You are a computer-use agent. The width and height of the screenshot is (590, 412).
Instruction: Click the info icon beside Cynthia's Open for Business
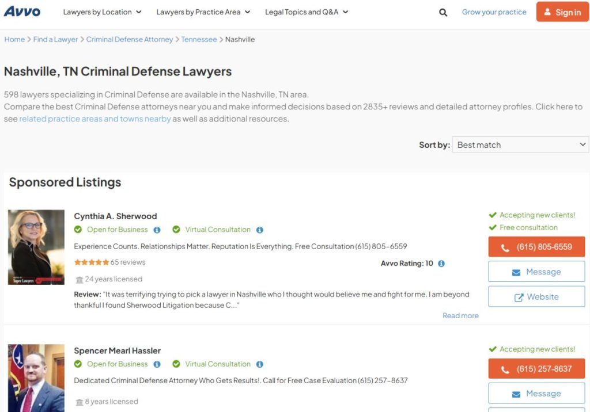(157, 230)
